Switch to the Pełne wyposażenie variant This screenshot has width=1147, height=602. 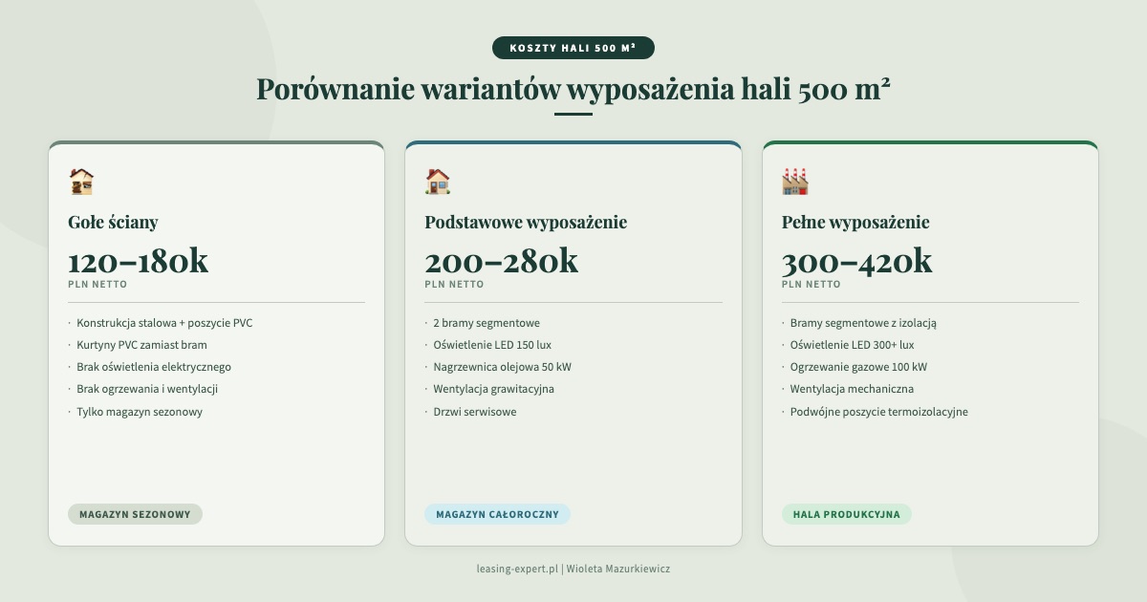(x=856, y=222)
